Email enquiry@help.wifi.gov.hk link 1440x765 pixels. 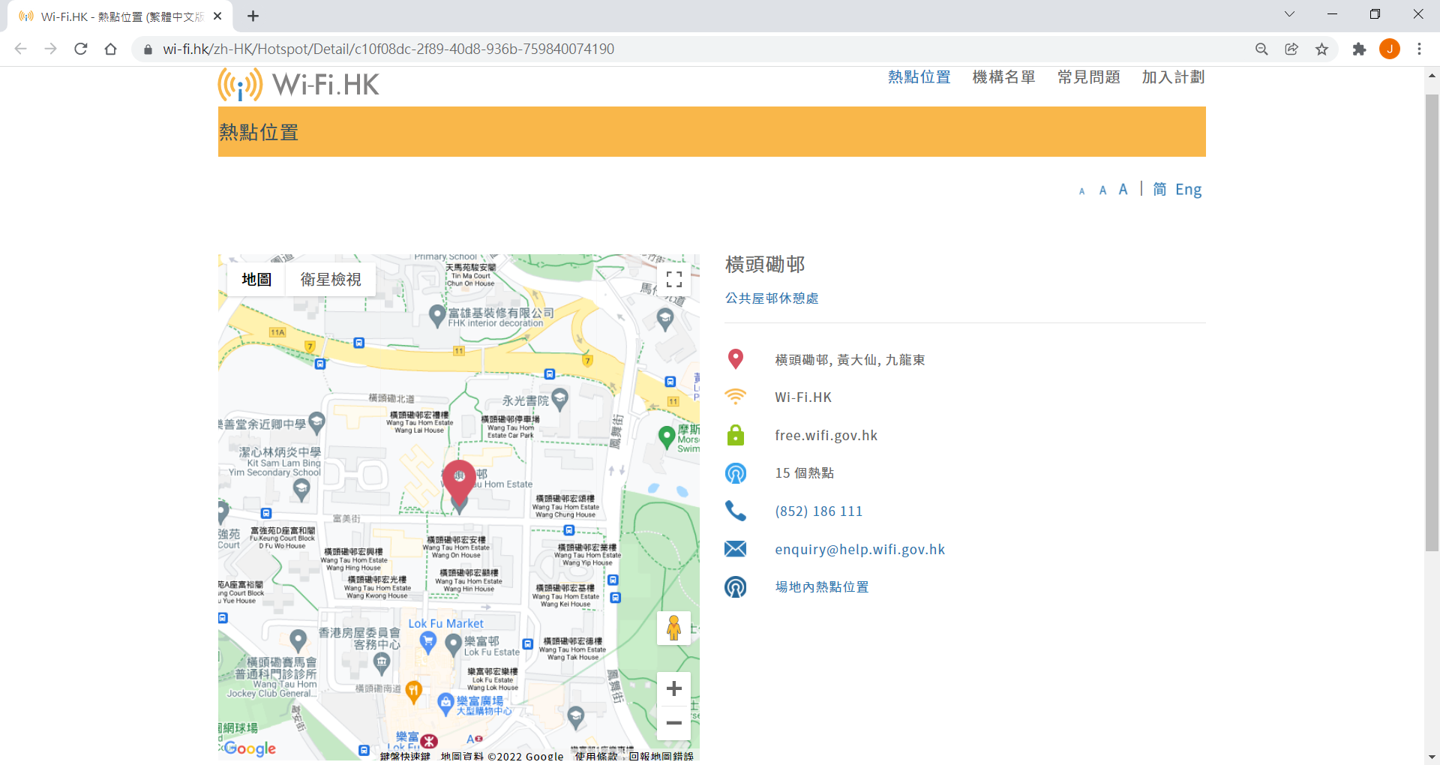coord(860,550)
